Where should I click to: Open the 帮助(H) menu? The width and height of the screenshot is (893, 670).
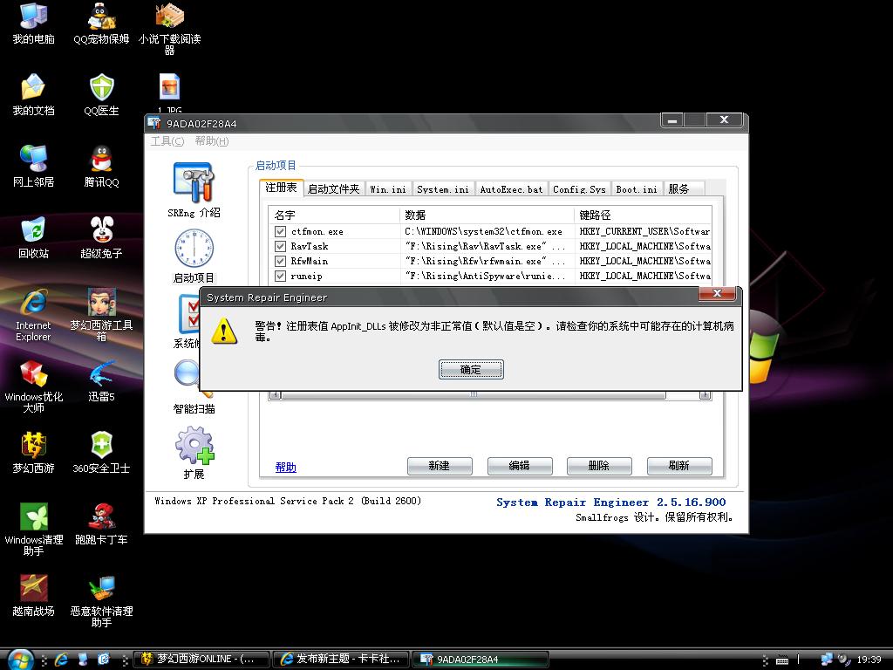point(211,141)
